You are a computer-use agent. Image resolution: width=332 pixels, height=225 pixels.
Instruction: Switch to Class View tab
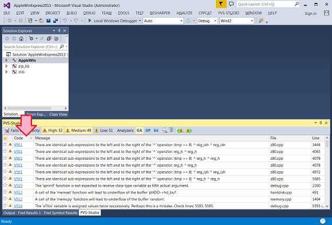click(x=58, y=114)
